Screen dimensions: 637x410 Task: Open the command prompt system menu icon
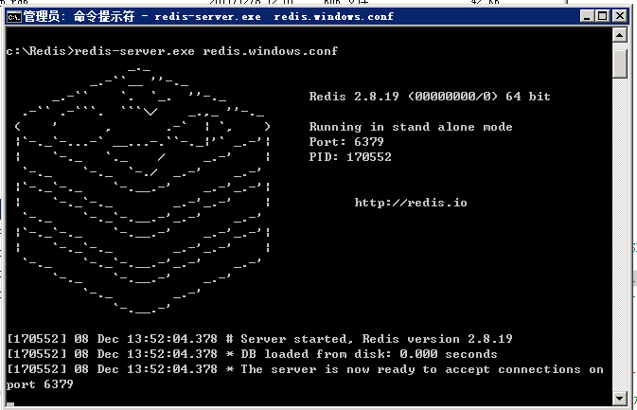tap(14, 17)
